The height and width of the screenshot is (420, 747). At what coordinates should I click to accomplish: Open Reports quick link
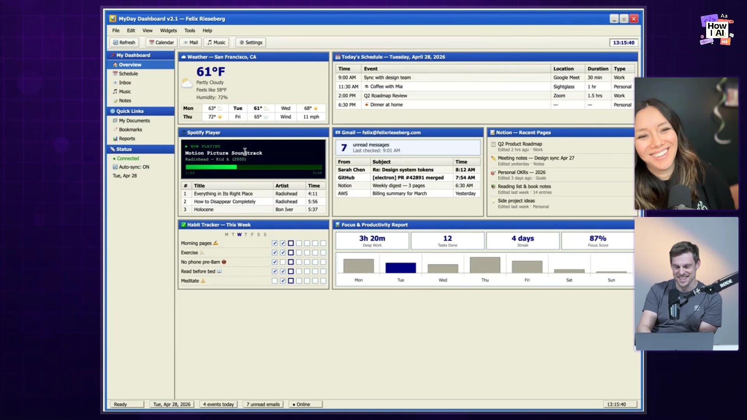coord(141,138)
